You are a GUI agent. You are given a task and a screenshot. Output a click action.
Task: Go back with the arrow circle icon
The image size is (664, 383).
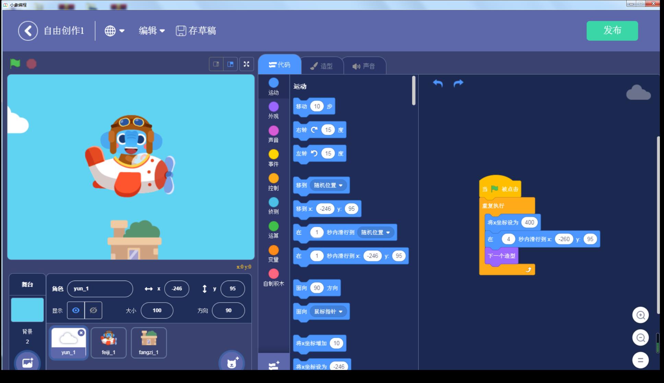pos(28,31)
